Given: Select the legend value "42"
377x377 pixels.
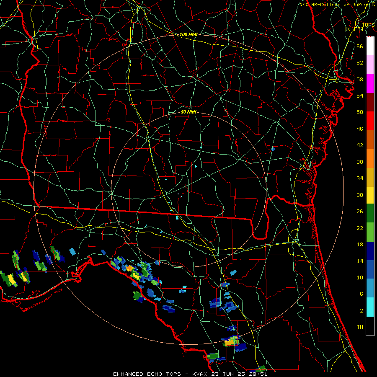Looking at the screenshot, I should (x=360, y=145).
